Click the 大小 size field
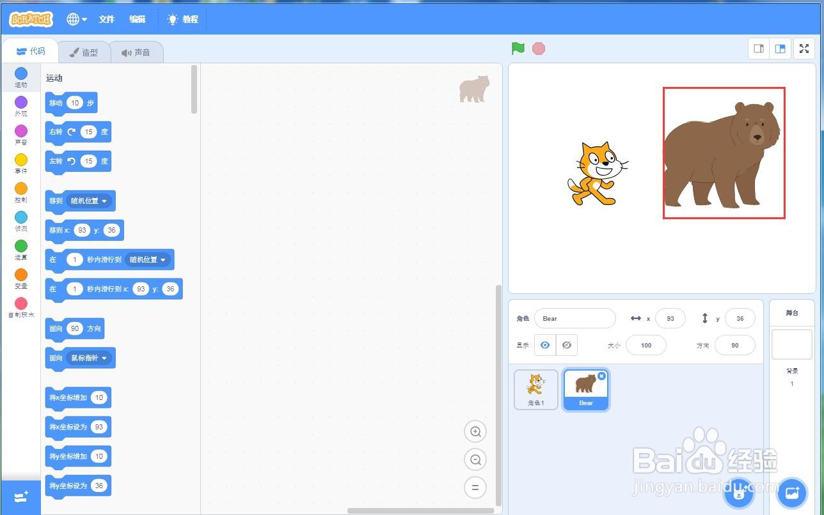 646,345
